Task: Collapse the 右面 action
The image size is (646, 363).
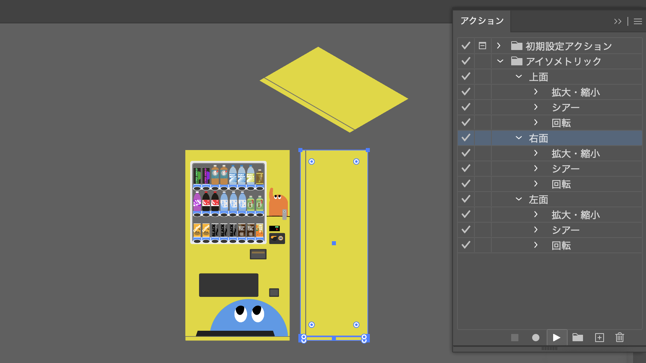Action: [x=519, y=138]
